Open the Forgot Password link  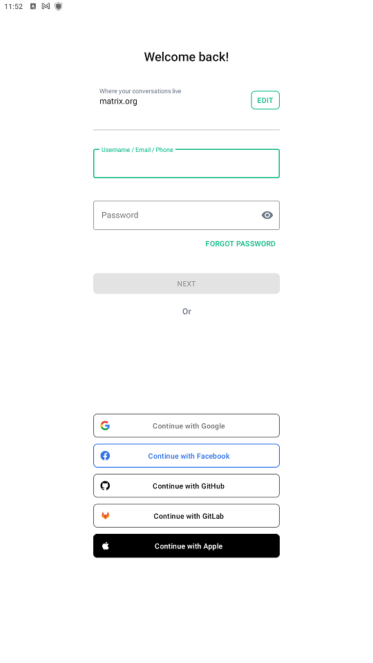click(240, 244)
